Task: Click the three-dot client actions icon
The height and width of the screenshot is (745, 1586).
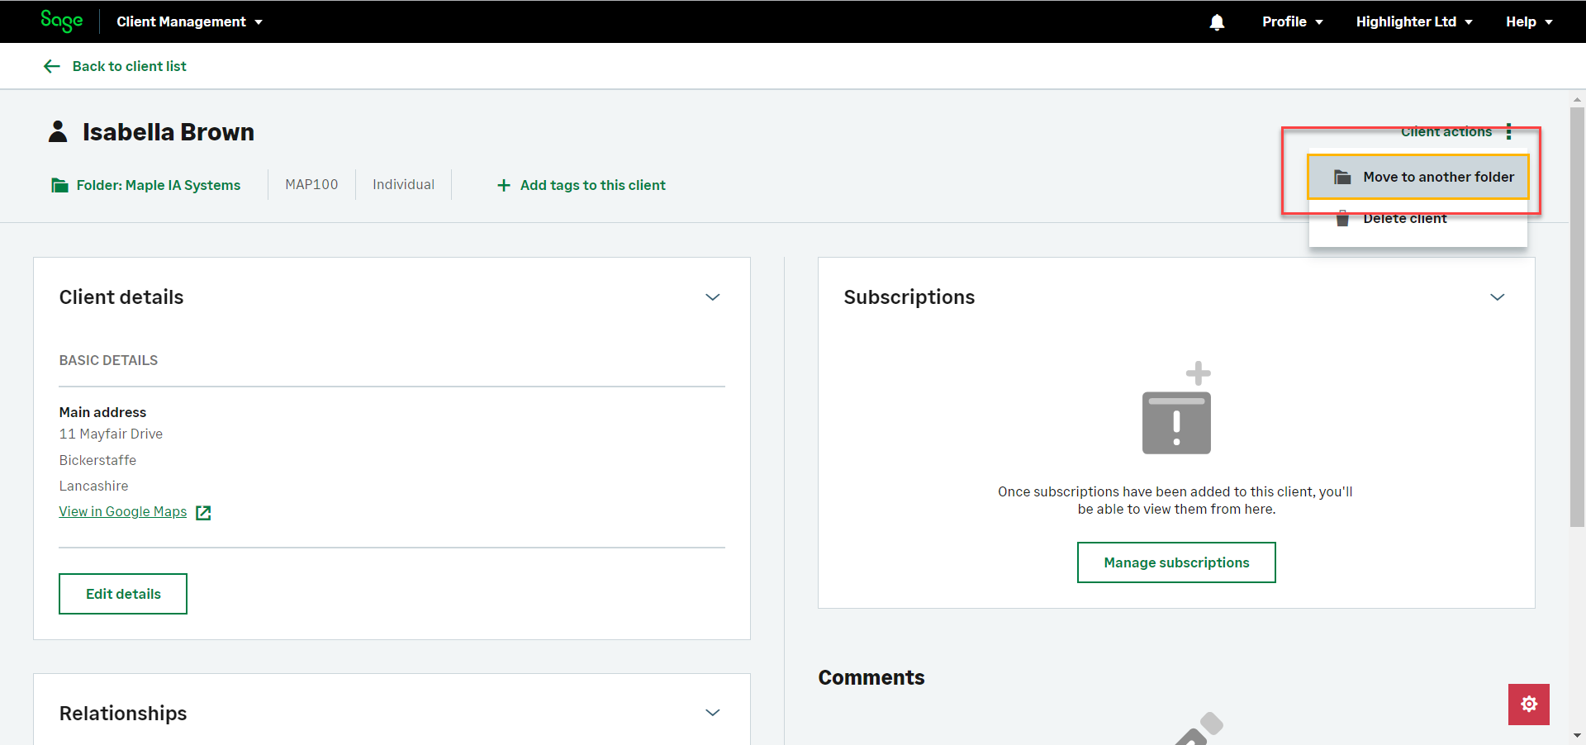Action: [1508, 131]
